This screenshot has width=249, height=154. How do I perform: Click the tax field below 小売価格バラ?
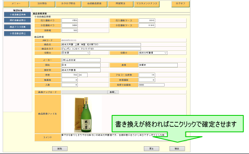click(70, 30)
